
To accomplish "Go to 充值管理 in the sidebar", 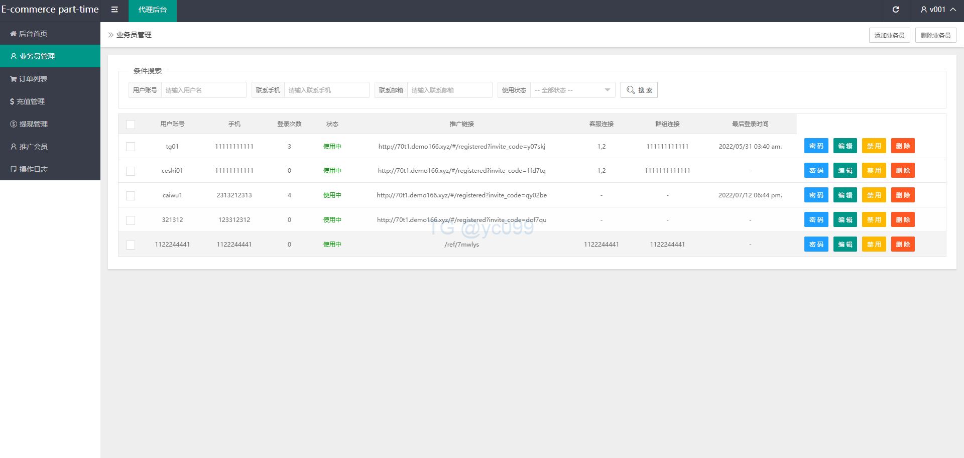I will pyautogui.click(x=31, y=101).
